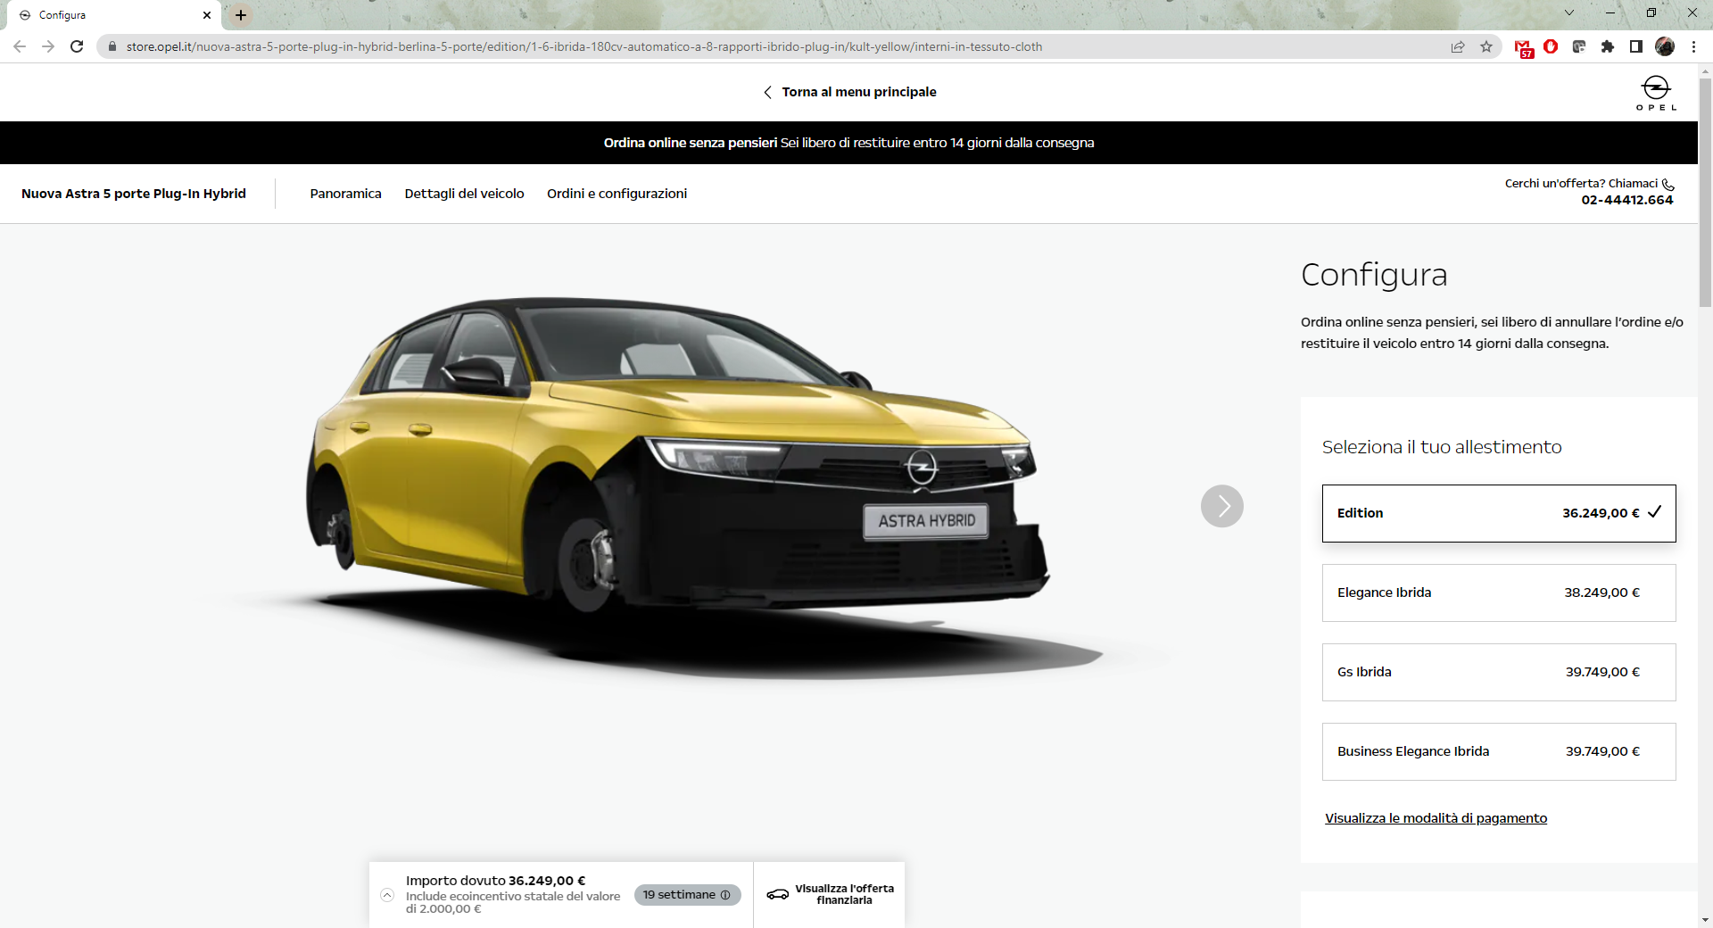Call the number 02-44412.664
The height and width of the screenshot is (928, 1713).
pyautogui.click(x=1627, y=200)
